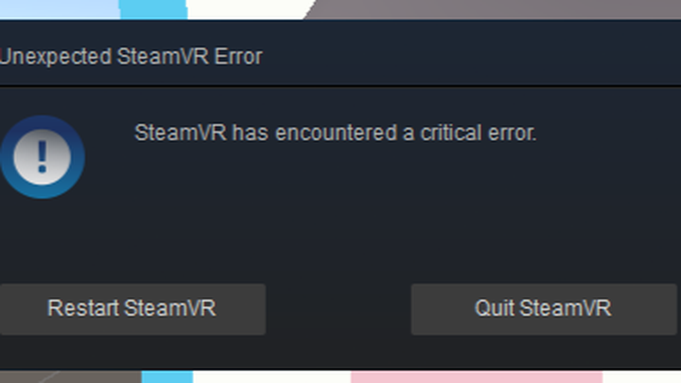Click the bright blue stripe below the dialog

pyautogui.click(x=167, y=377)
